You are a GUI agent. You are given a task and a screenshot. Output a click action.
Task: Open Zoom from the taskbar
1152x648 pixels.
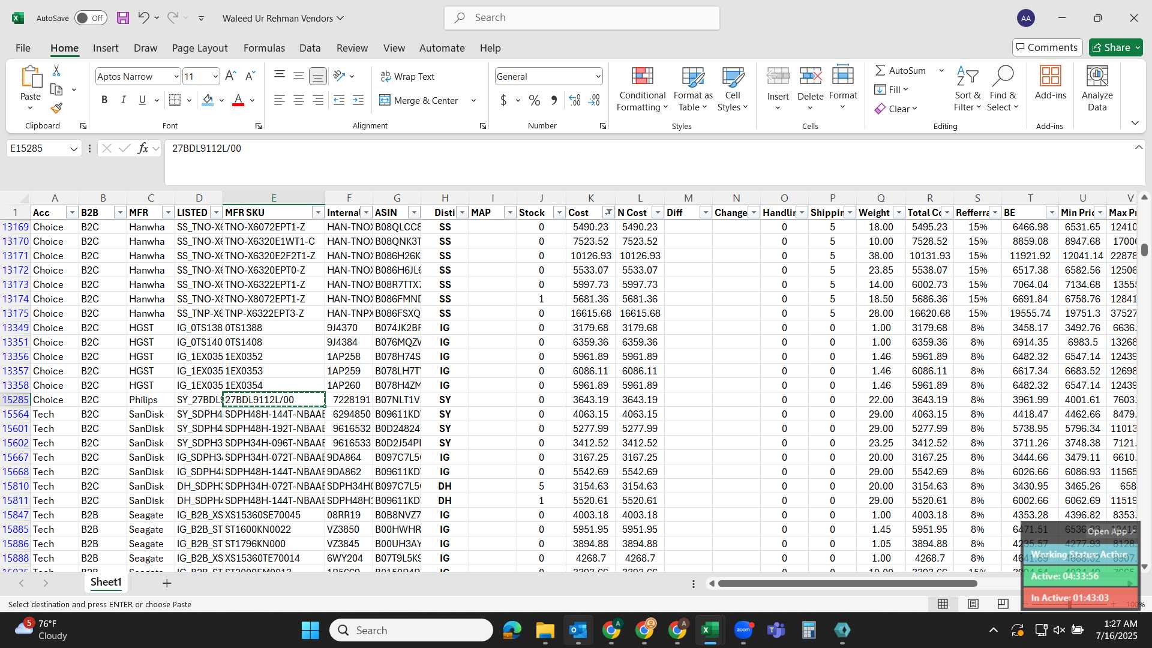coord(743,630)
